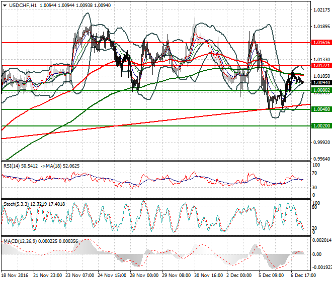Image resolution: width=332 pixels, height=281 pixels.
Task: Click the 6 Dec 17:00 time label
Action: pyautogui.click(x=304, y=275)
